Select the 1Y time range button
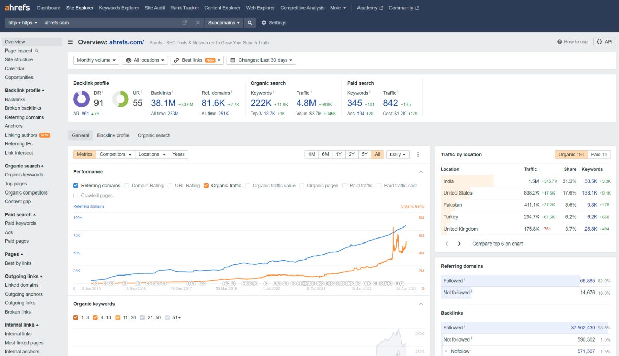Image resolution: width=619 pixels, height=356 pixels. coord(338,154)
